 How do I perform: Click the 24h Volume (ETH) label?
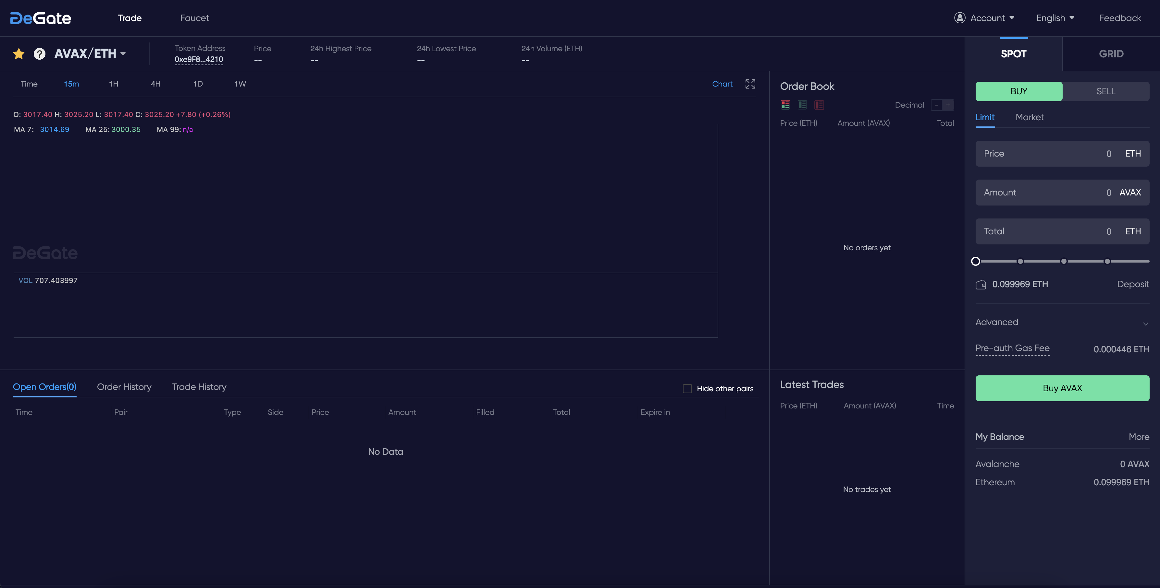[551, 49]
